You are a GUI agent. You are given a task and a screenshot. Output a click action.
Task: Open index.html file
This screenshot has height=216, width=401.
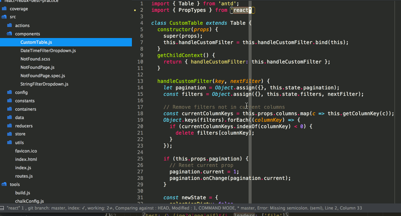26,159
